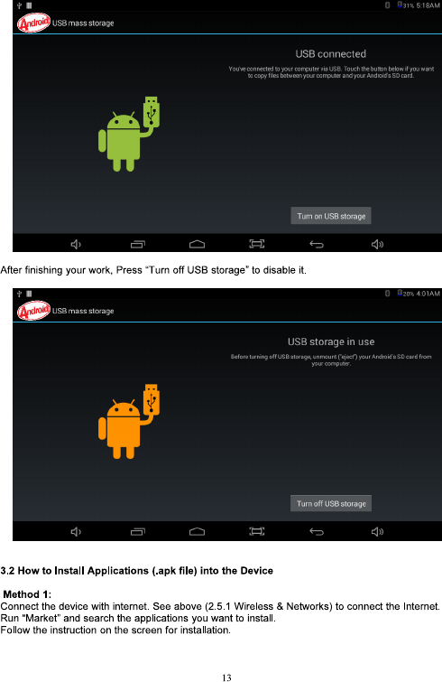Tap the volume down icon in top navigation bar
Image resolution: width=442 pixels, height=682 pixels.
[x=76, y=245]
